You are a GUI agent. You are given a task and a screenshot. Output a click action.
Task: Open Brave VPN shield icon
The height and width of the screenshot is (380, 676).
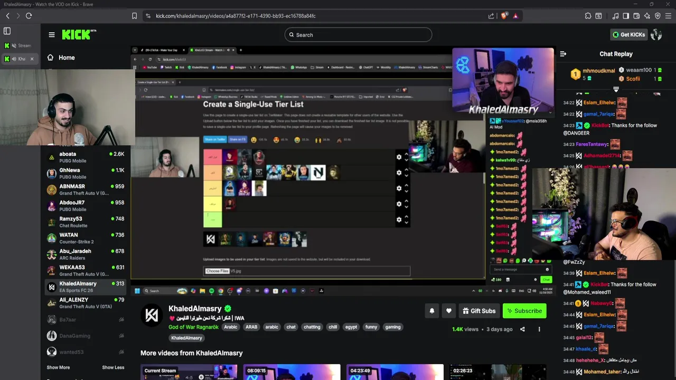658,16
